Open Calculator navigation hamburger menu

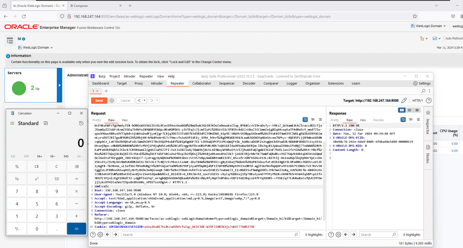click(x=12, y=123)
